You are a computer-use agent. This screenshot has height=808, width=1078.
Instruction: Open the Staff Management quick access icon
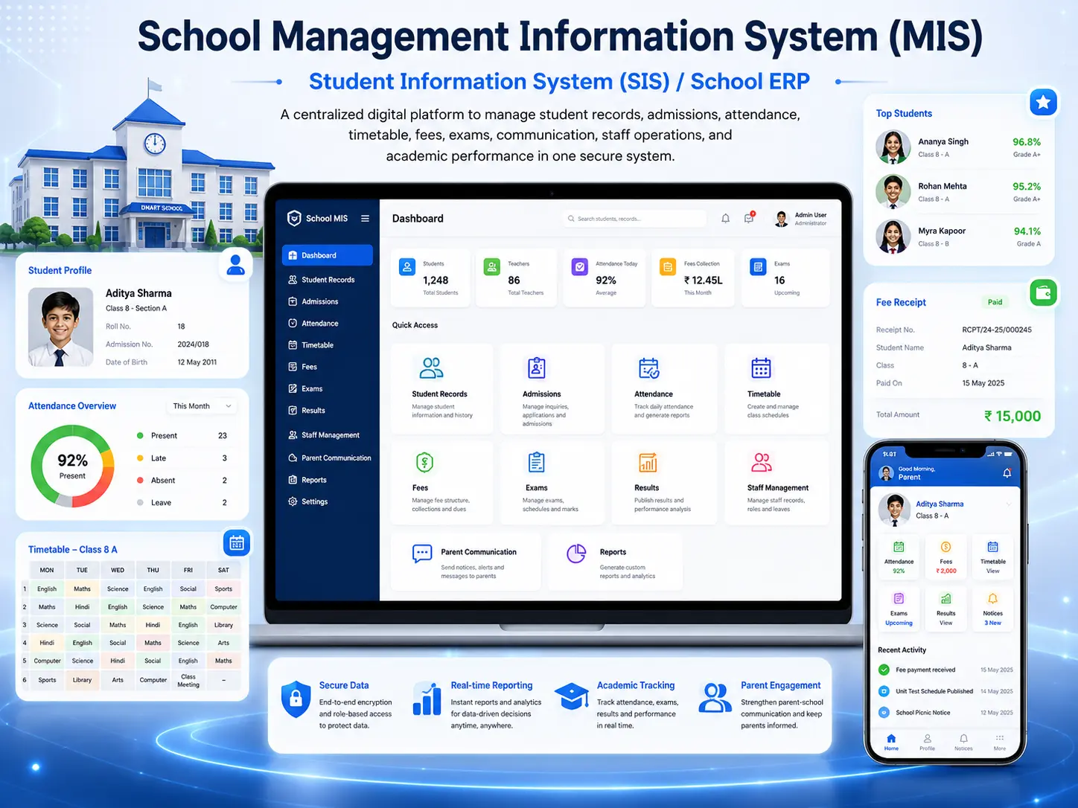pos(762,462)
